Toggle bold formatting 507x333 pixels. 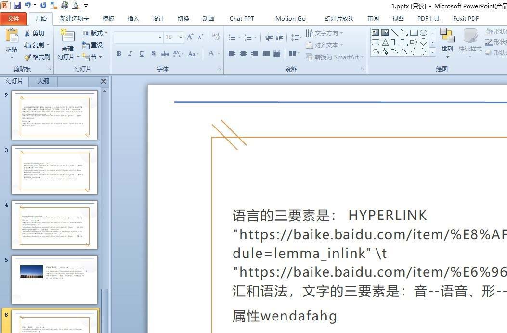[119, 54]
